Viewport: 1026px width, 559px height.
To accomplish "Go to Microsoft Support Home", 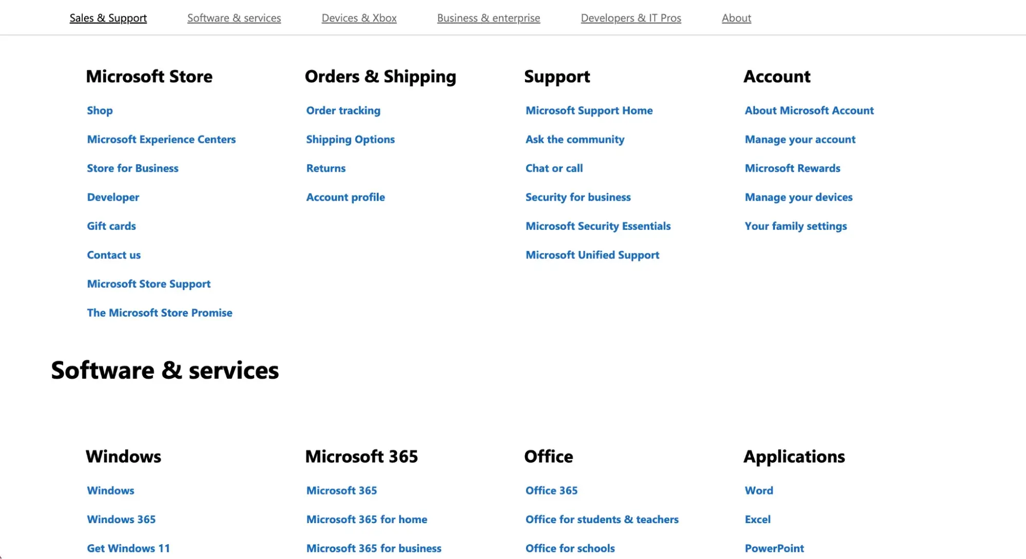I will click(589, 110).
